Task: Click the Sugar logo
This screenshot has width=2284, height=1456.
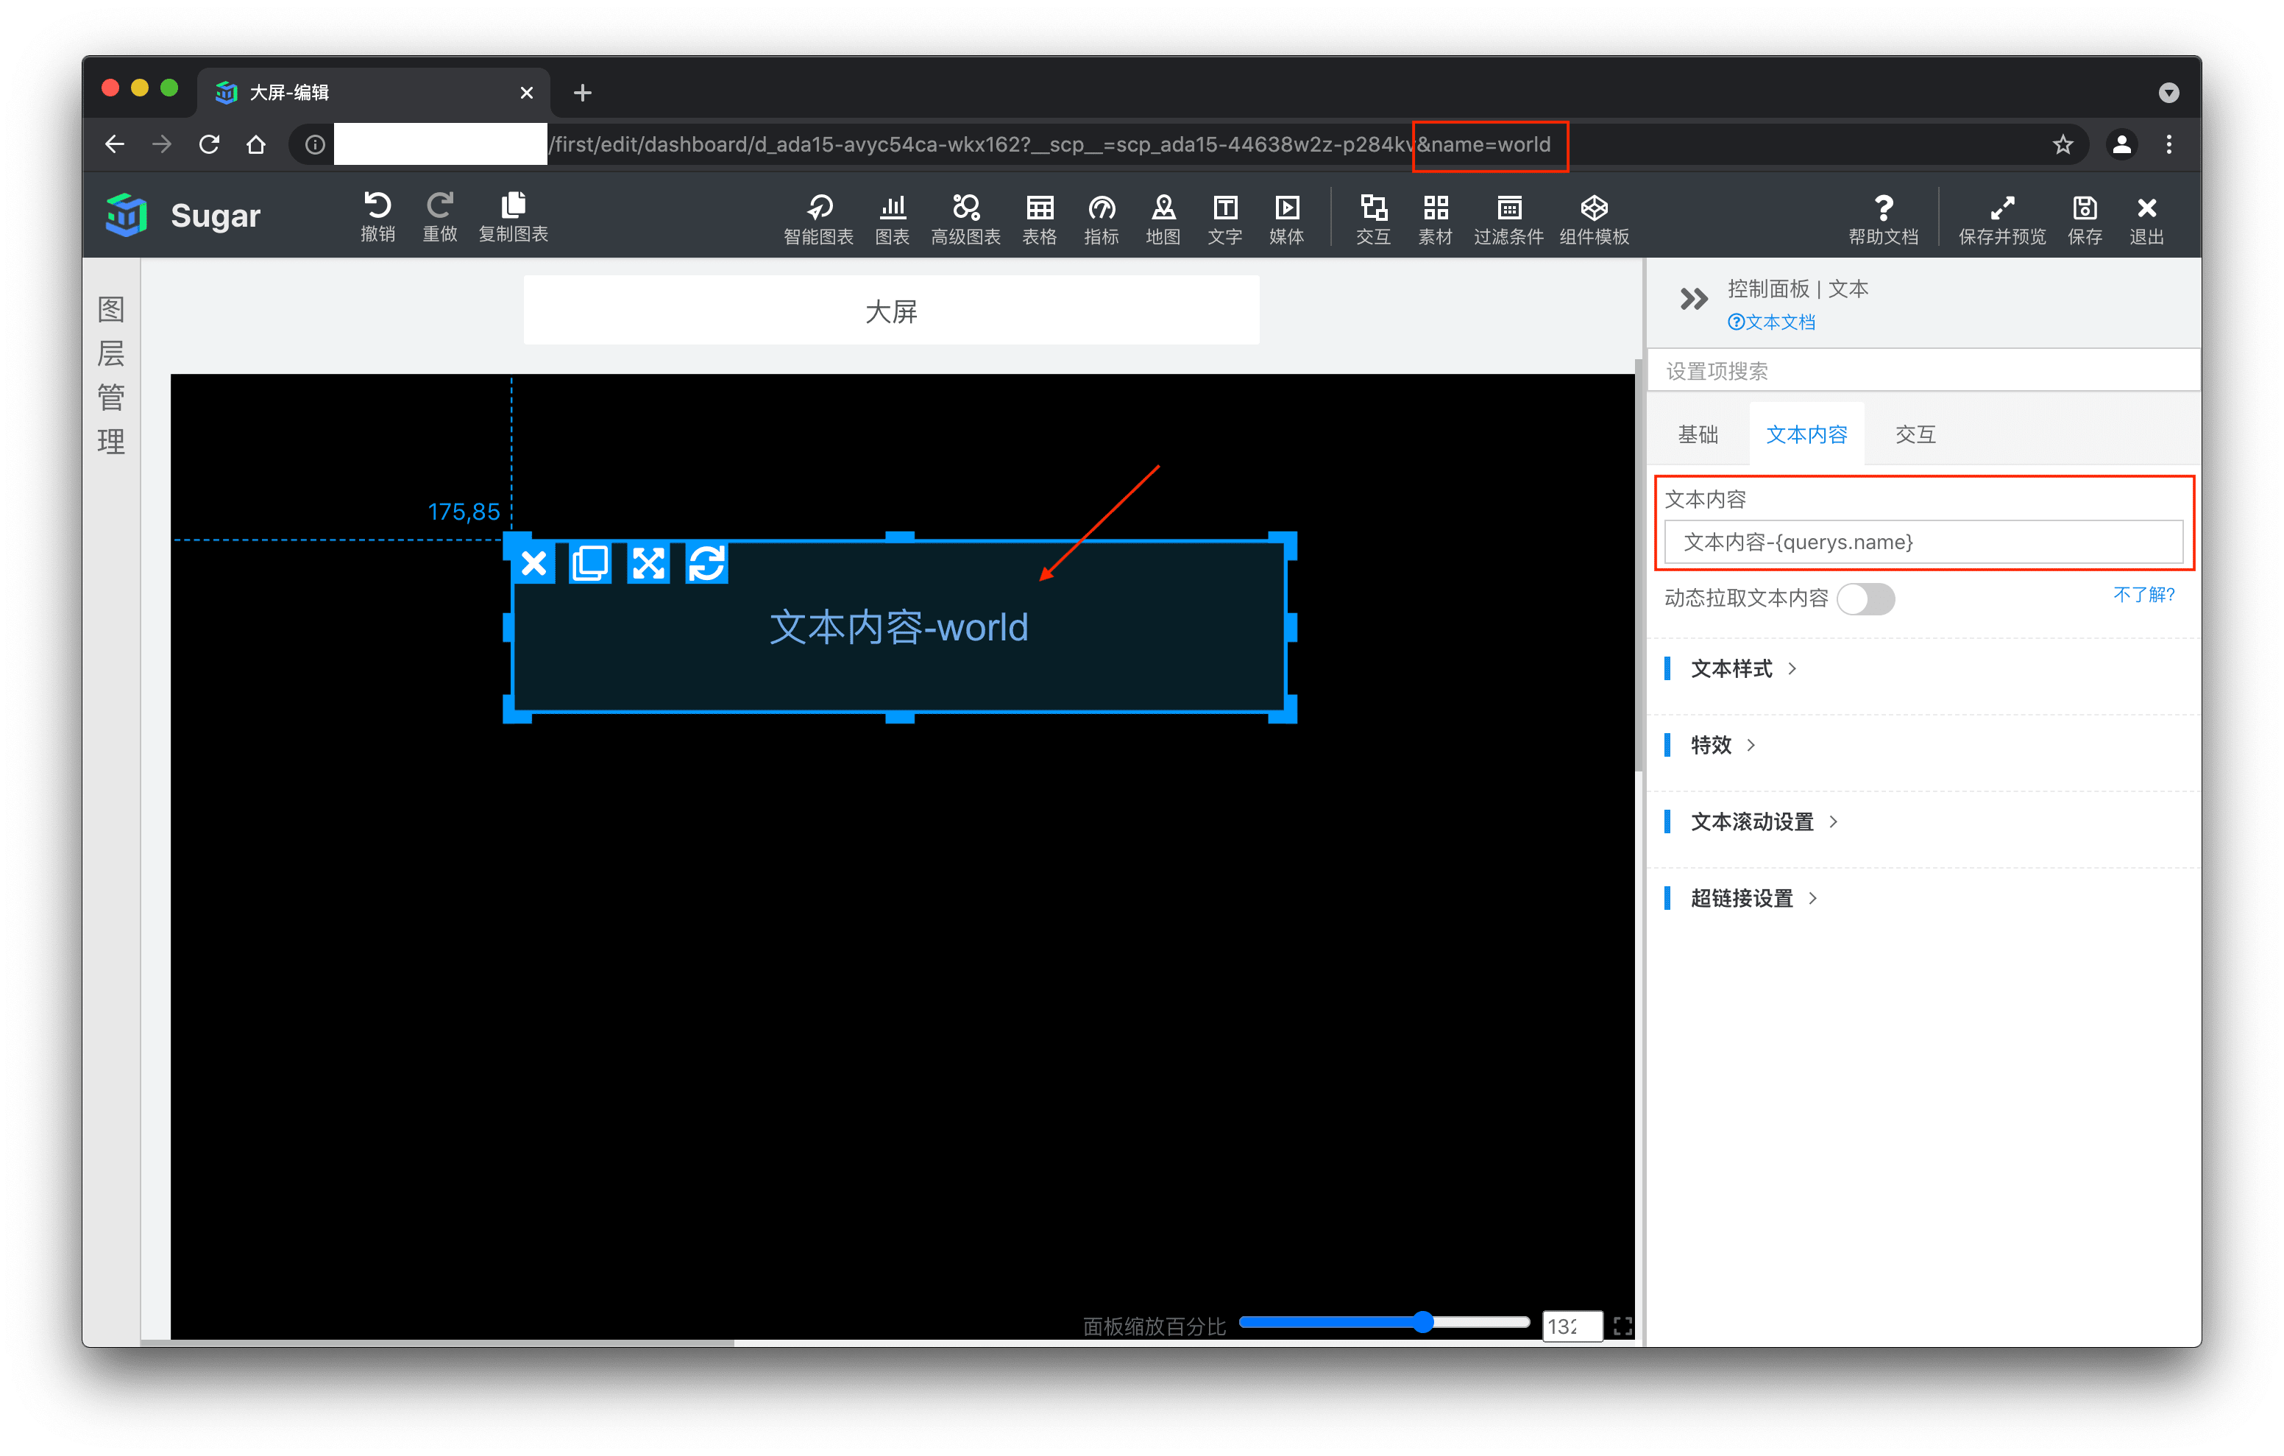Action: point(126,214)
